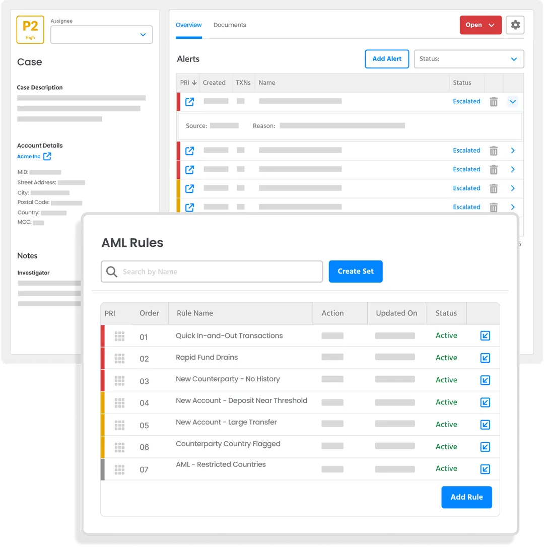
Task: Delete the first alert with its trash icon
Action: coord(494,102)
